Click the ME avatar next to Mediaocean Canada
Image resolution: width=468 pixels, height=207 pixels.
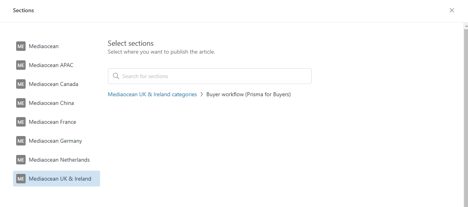point(21,84)
